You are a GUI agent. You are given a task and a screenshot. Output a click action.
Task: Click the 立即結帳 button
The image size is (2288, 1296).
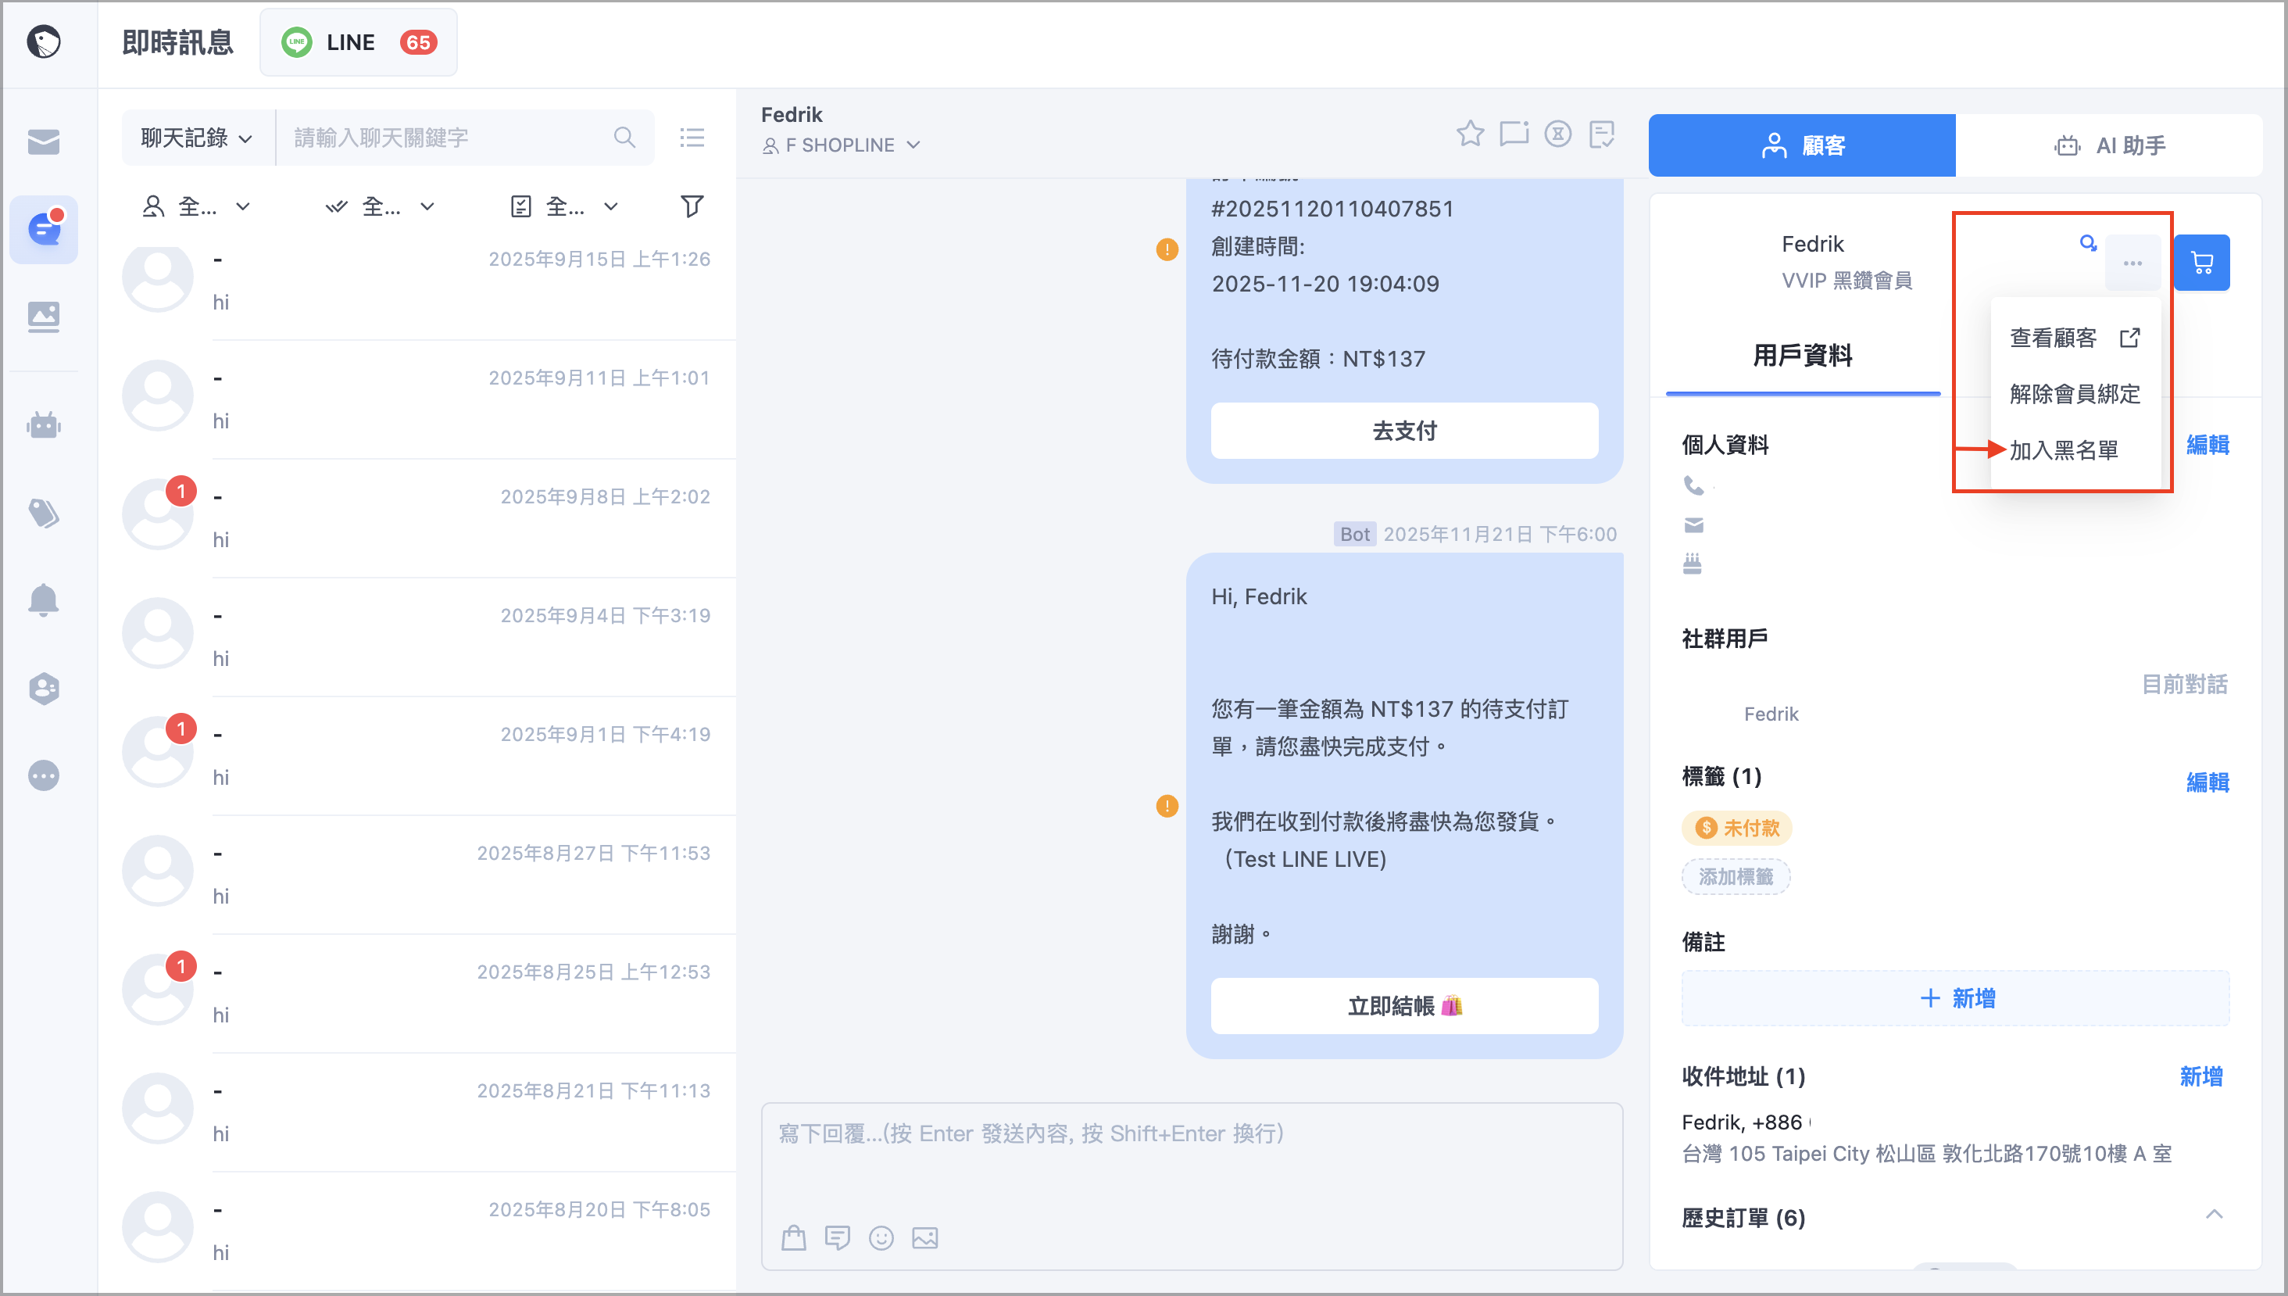[x=1403, y=1006]
